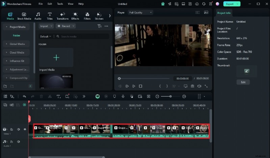Open the AI copilot green icon

(x=98, y=97)
